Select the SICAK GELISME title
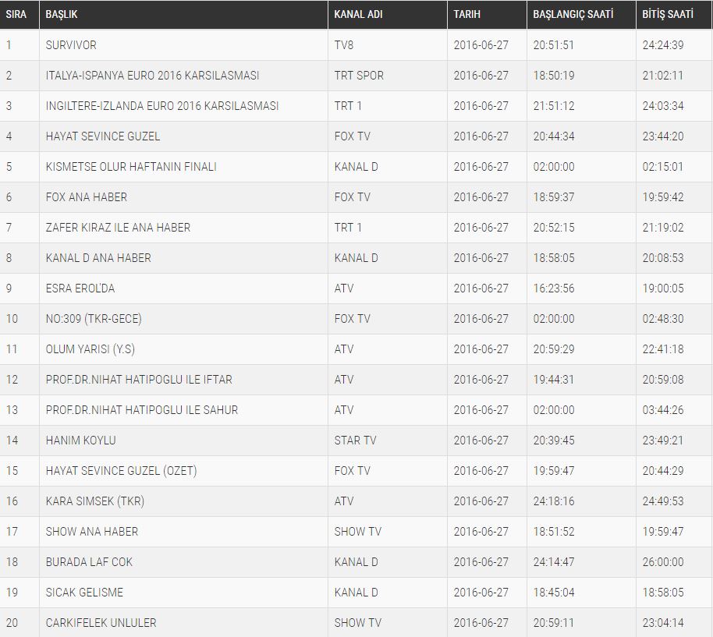Viewport: 713px width, 637px height. pos(84,593)
